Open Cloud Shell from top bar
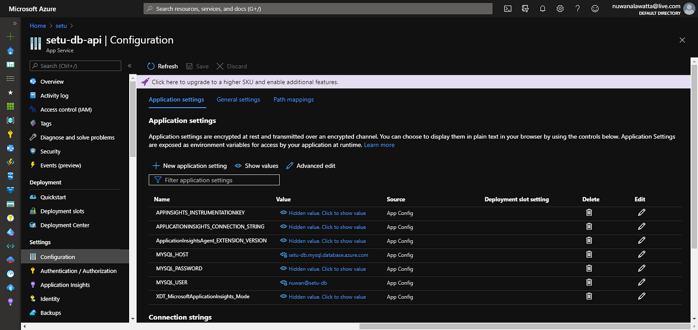 [508, 8]
